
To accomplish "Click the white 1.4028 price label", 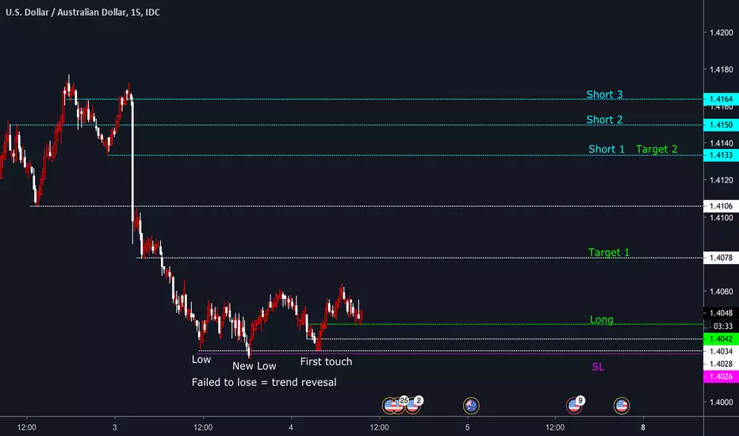I will pyautogui.click(x=721, y=364).
